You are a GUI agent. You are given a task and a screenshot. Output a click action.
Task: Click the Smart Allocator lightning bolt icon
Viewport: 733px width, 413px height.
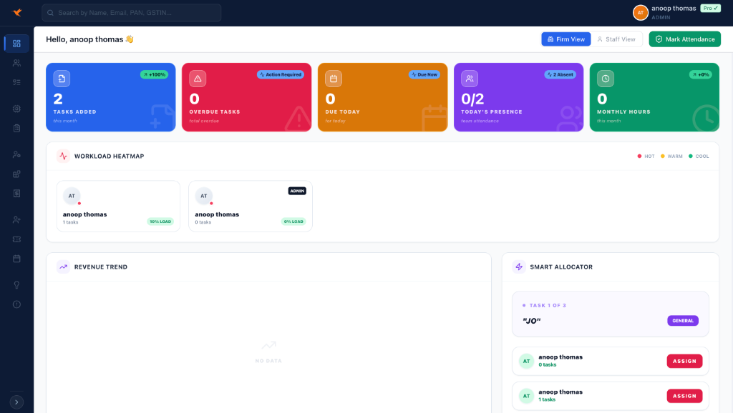[x=518, y=267]
